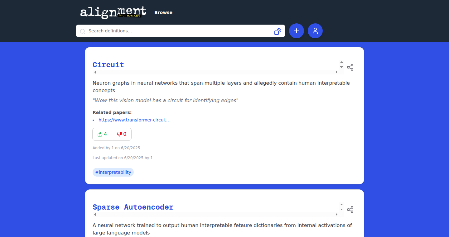Click the Sparse Autoencoder definition text

(222, 229)
